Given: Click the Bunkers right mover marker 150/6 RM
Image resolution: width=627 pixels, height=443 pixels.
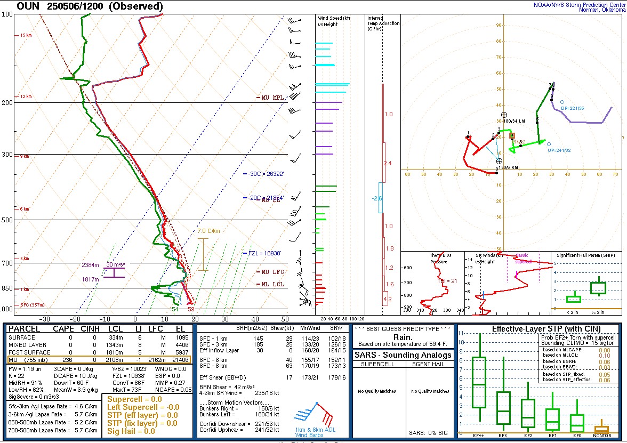Looking at the screenshot, I should pos(499,161).
